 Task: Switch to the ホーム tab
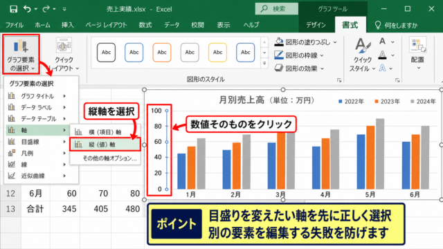[x=42, y=25]
